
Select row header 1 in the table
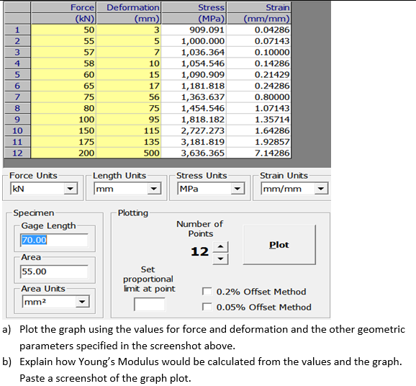point(17,30)
